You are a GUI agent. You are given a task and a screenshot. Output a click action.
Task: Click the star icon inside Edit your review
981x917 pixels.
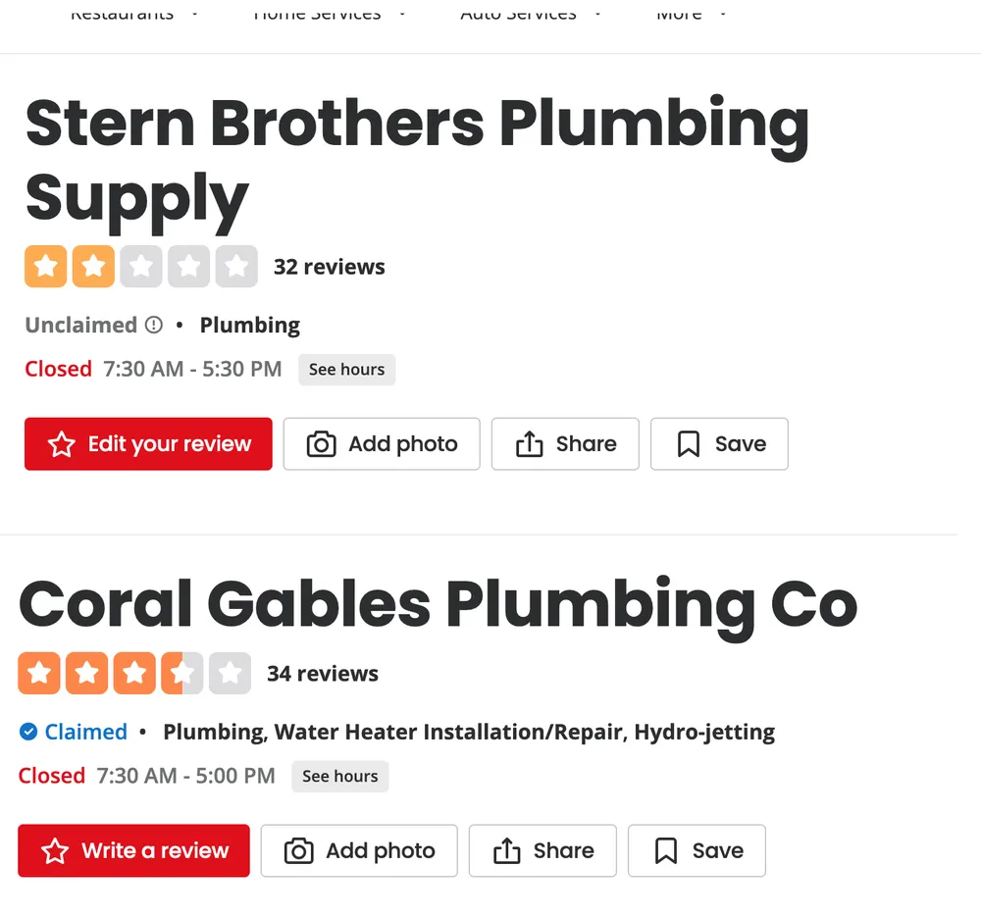tap(61, 443)
